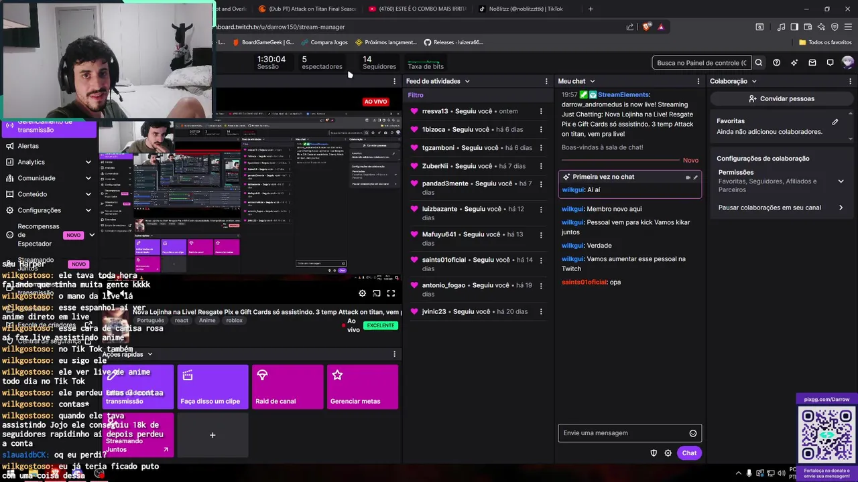Open chat shield moderation icon
The image size is (858, 482).
tap(654, 453)
